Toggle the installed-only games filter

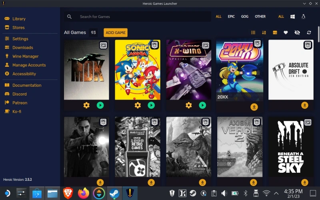click(275, 32)
